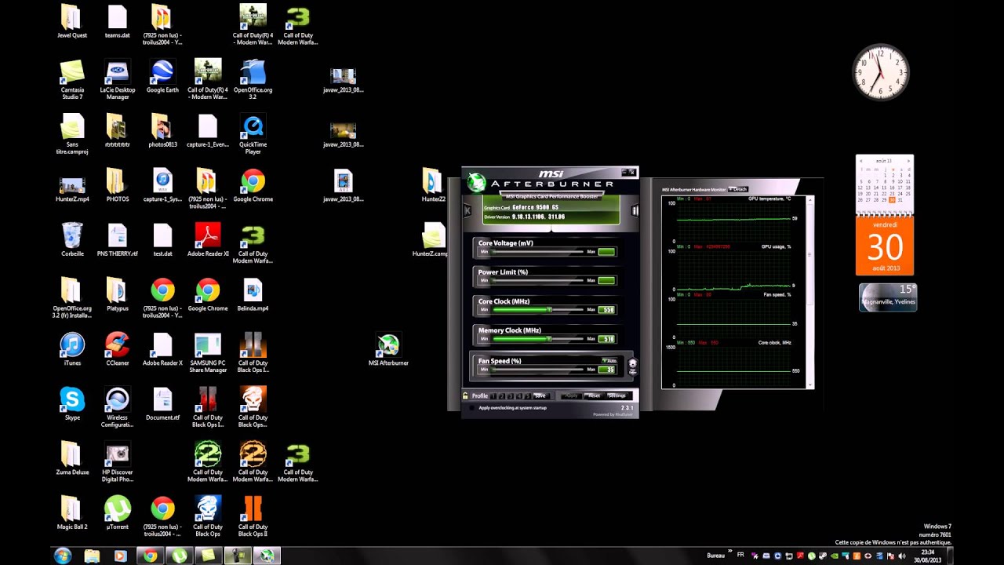This screenshot has width=1004, height=565.
Task: Select the Skype desktop icon
Action: pos(72,404)
